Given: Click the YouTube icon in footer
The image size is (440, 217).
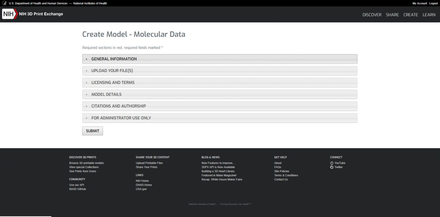Looking at the screenshot, I should tap(332, 163).
